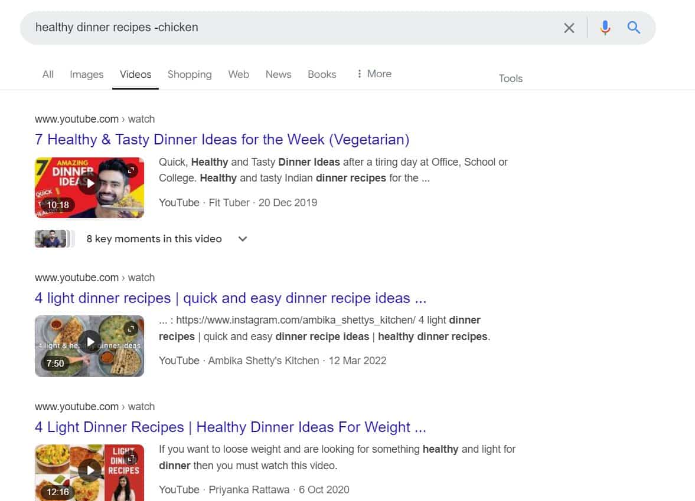The image size is (695, 501).
Task: Switch to the Shopping tab
Action: pos(190,74)
